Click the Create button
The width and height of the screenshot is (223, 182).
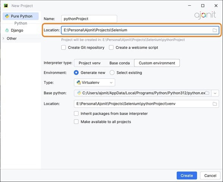coord(187,176)
